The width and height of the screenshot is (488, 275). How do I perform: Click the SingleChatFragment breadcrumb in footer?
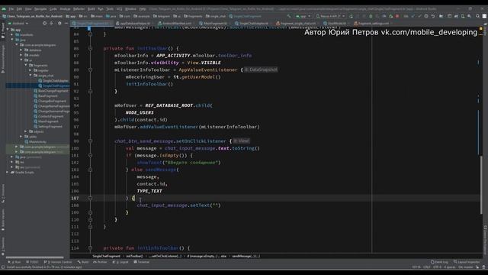click(x=106, y=257)
